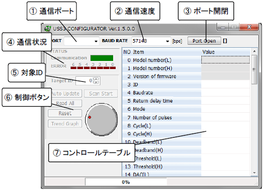Open the Trend Graph button
The height and width of the screenshot is (192, 265).
(65, 123)
